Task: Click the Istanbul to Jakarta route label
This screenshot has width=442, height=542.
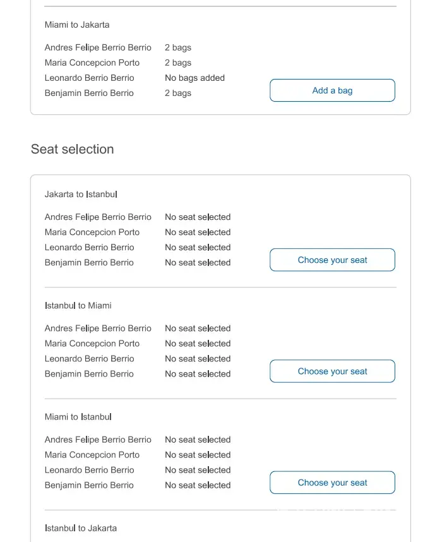Action: click(x=81, y=528)
